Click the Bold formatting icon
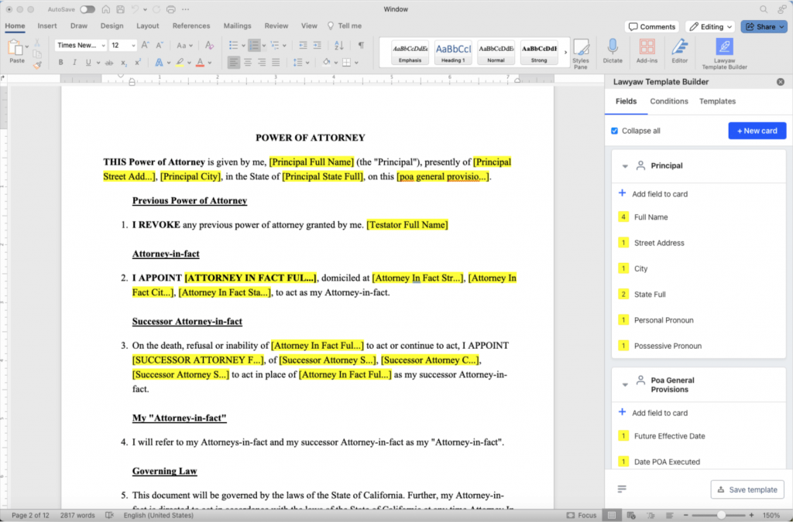 point(60,63)
